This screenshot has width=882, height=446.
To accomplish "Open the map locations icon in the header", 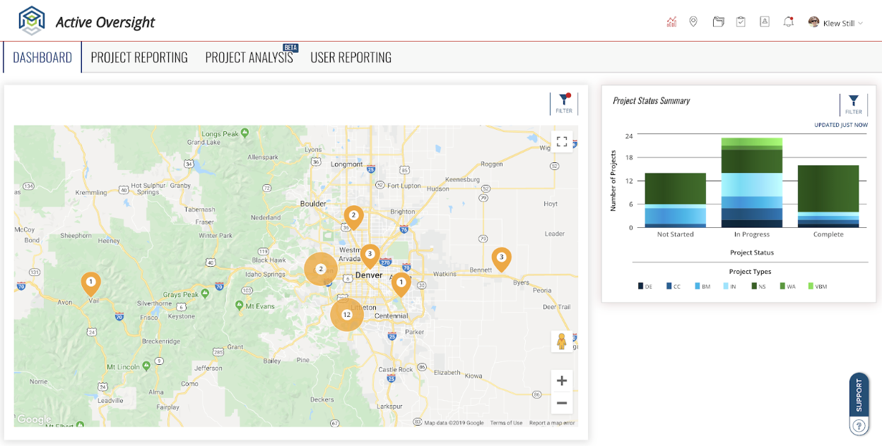I will click(693, 21).
